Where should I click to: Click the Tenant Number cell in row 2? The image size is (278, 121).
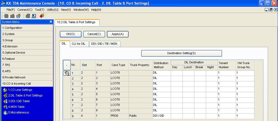(227, 78)
